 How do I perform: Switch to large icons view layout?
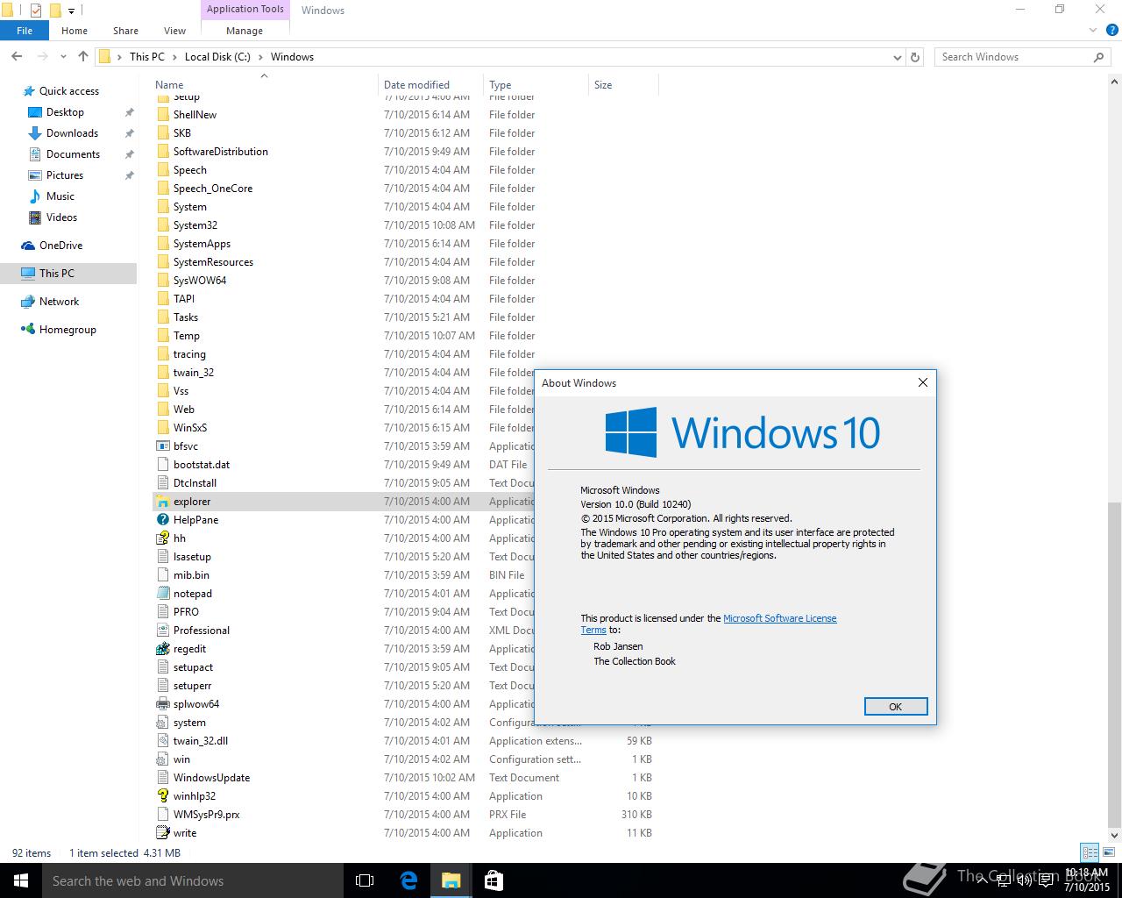tap(1109, 852)
